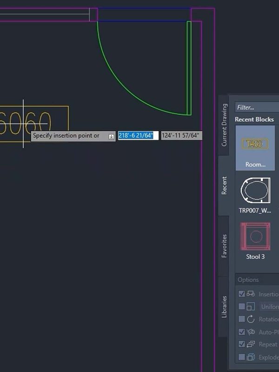Open the Uniform Scale dropdown
Image resolution: width=279 pixels, height=372 pixels.
(269, 306)
